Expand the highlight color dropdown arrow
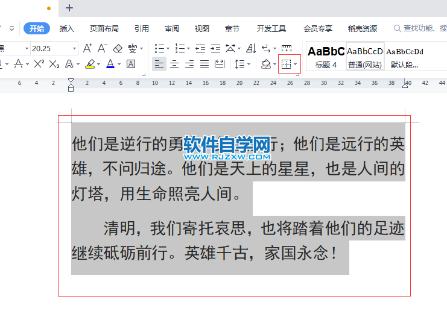The image size is (447, 314). (x=99, y=64)
